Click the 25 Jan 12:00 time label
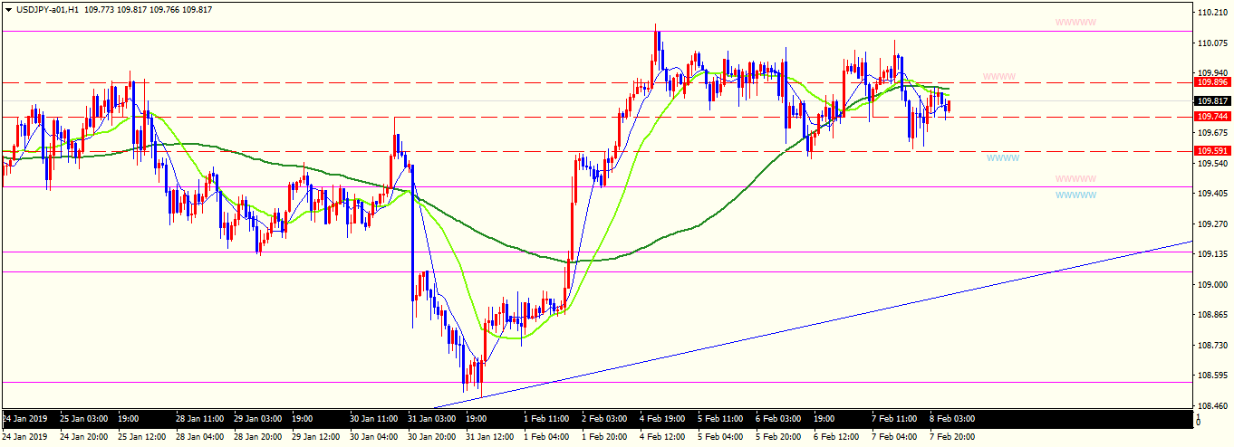 (142, 436)
